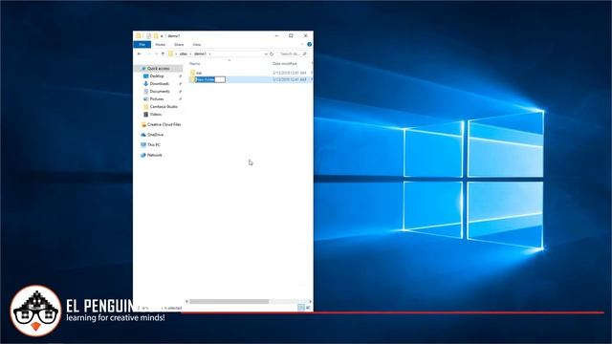Click the Back navigation arrow
Viewport: 612px width, 344px height.
[x=140, y=54]
